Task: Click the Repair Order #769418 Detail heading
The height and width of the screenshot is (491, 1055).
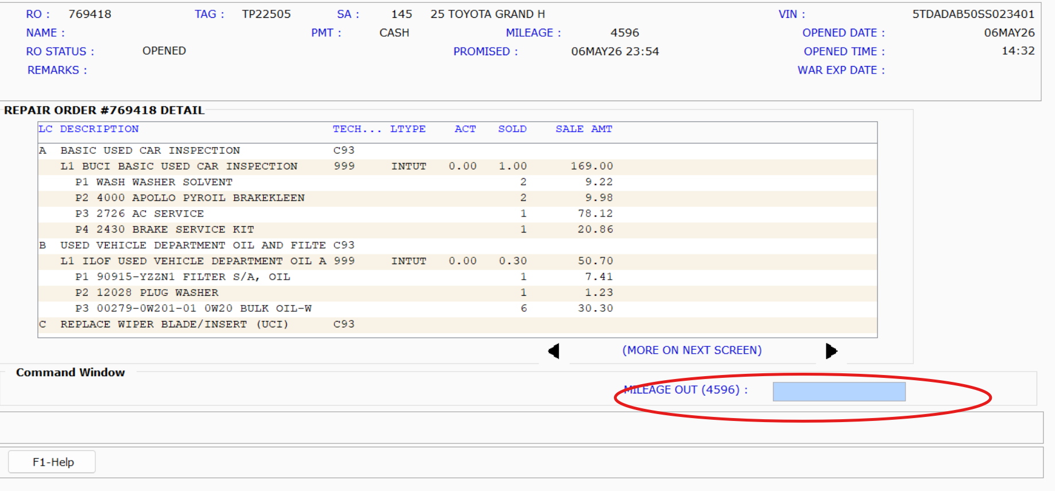Action: tap(104, 110)
